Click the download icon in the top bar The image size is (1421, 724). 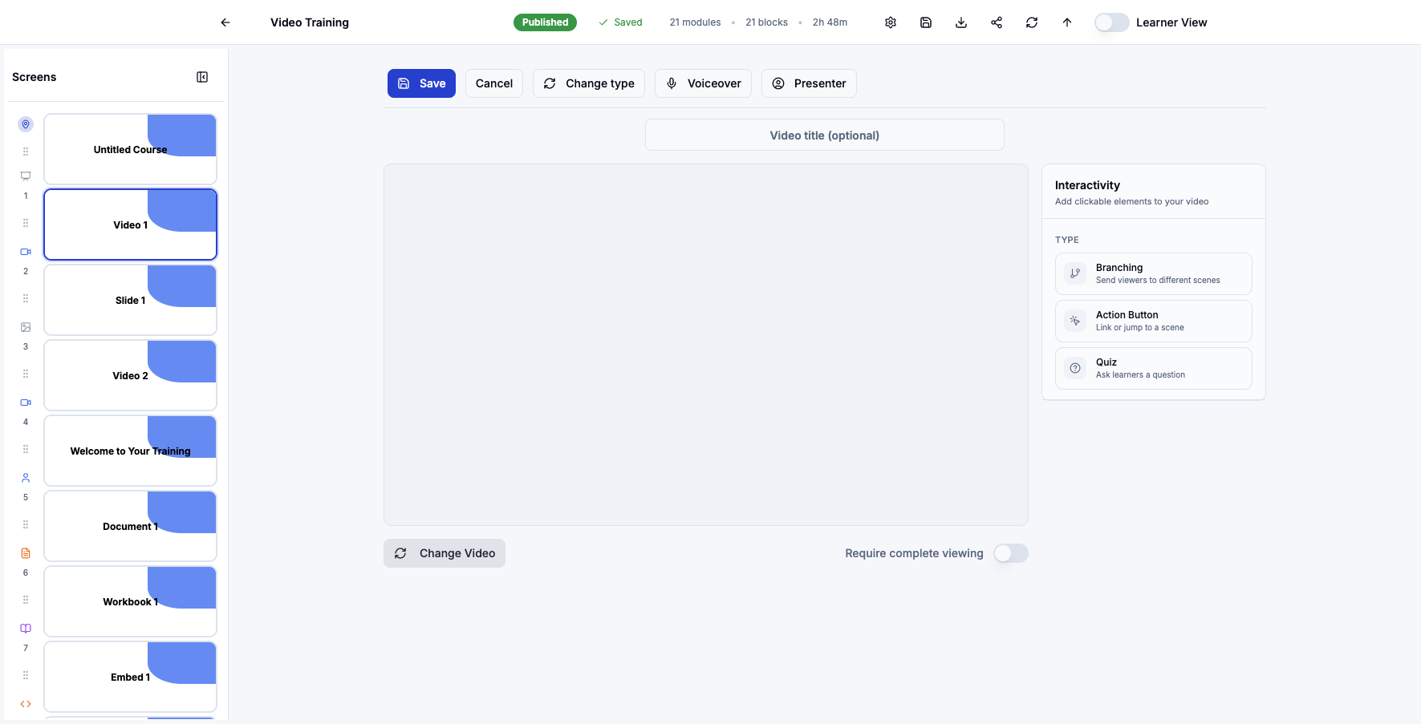pyautogui.click(x=960, y=22)
